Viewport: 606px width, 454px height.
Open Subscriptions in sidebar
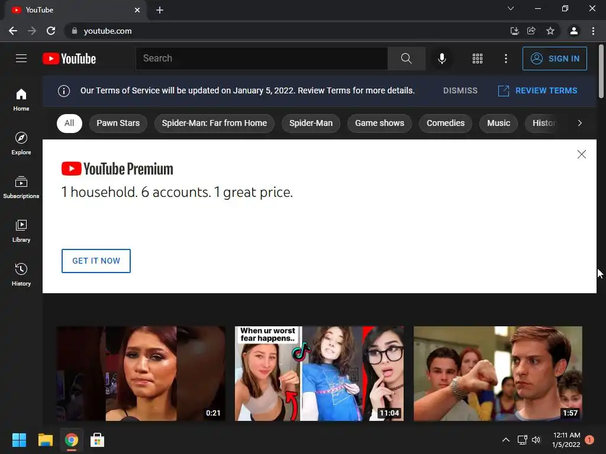point(21,187)
